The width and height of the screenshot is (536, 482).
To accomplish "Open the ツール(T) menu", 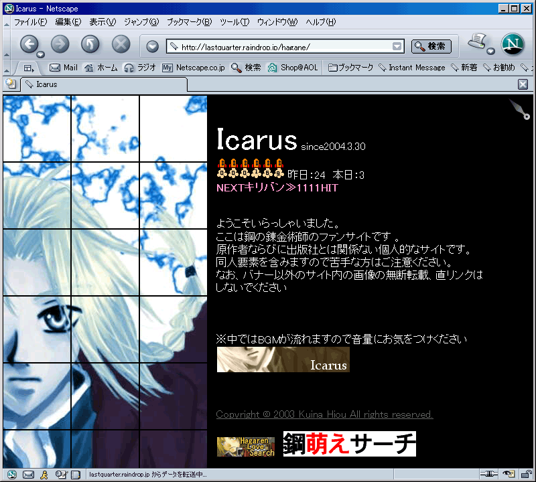I will point(234,22).
